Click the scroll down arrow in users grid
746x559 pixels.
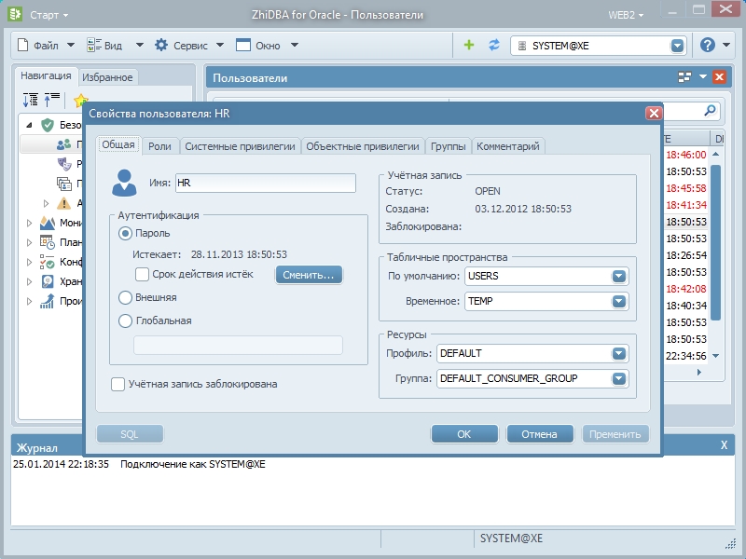point(715,356)
